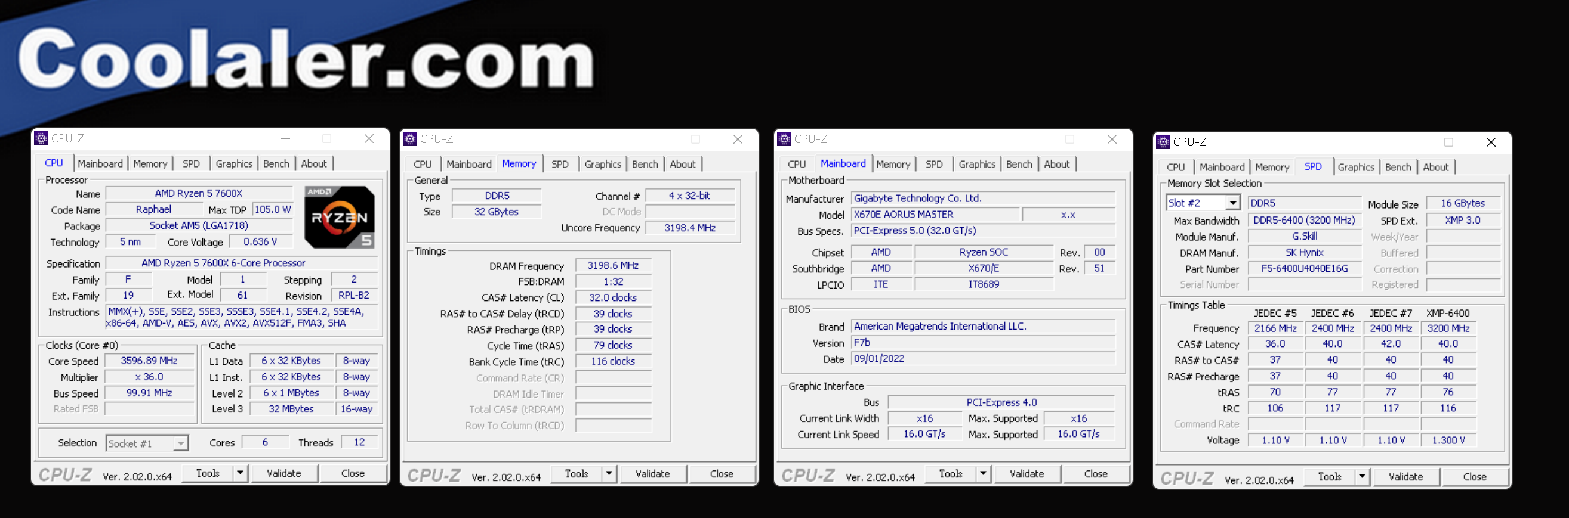Expand the Socket #1 selection dropdown
The width and height of the screenshot is (1569, 518).
(x=181, y=443)
